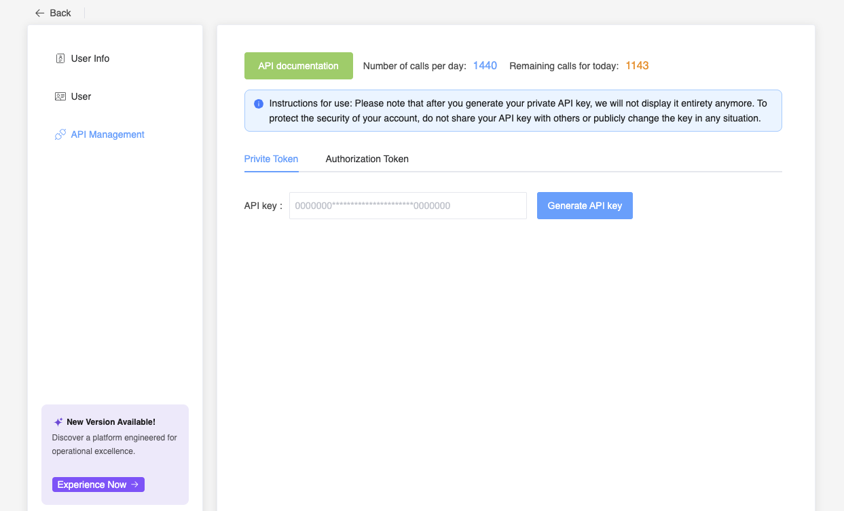844x511 pixels.
Task: Click the arrow icon inside Experience Now button
Action: tap(136, 484)
